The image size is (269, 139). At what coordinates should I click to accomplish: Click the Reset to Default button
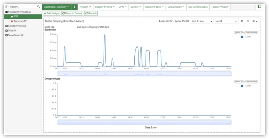coord(72,13)
